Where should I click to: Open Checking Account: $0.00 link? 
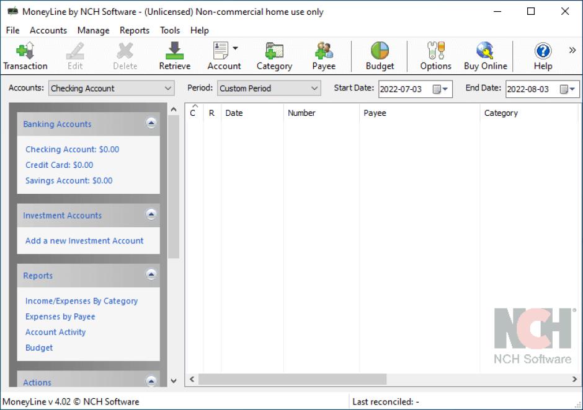(72, 149)
